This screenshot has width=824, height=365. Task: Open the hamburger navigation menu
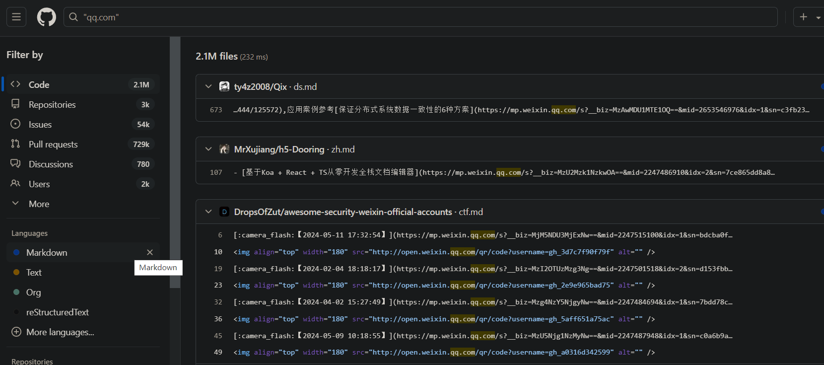click(16, 17)
